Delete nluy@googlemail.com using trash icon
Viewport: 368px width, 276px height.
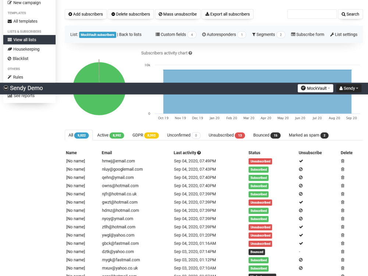pos(343,169)
